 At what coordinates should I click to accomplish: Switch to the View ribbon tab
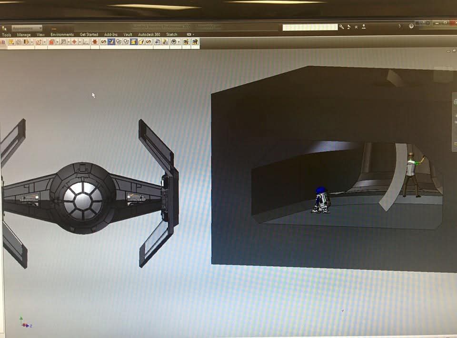pos(41,35)
